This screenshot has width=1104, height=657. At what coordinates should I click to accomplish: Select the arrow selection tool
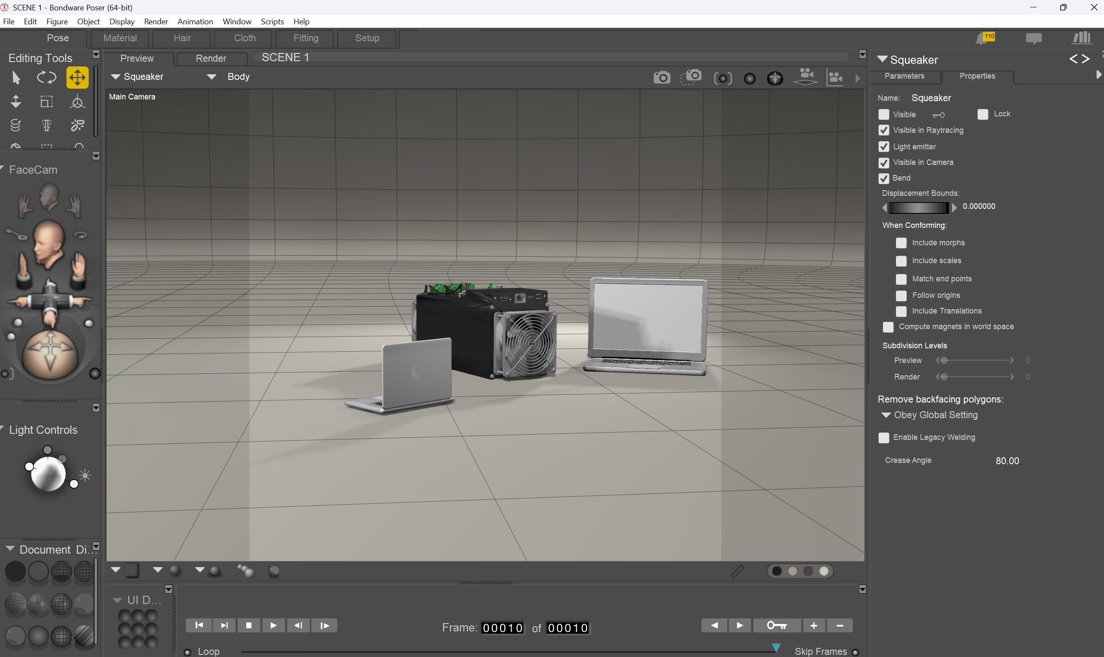[x=16, y=78]
